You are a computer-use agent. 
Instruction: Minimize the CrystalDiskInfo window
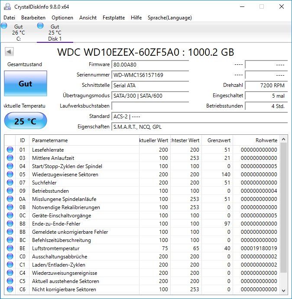pyautogui.click(x=242, y=6)
